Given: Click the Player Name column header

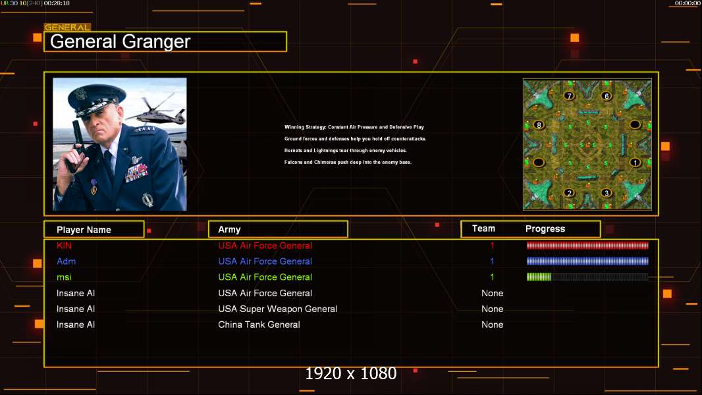Looking at the screenshot, I should 94,230.
